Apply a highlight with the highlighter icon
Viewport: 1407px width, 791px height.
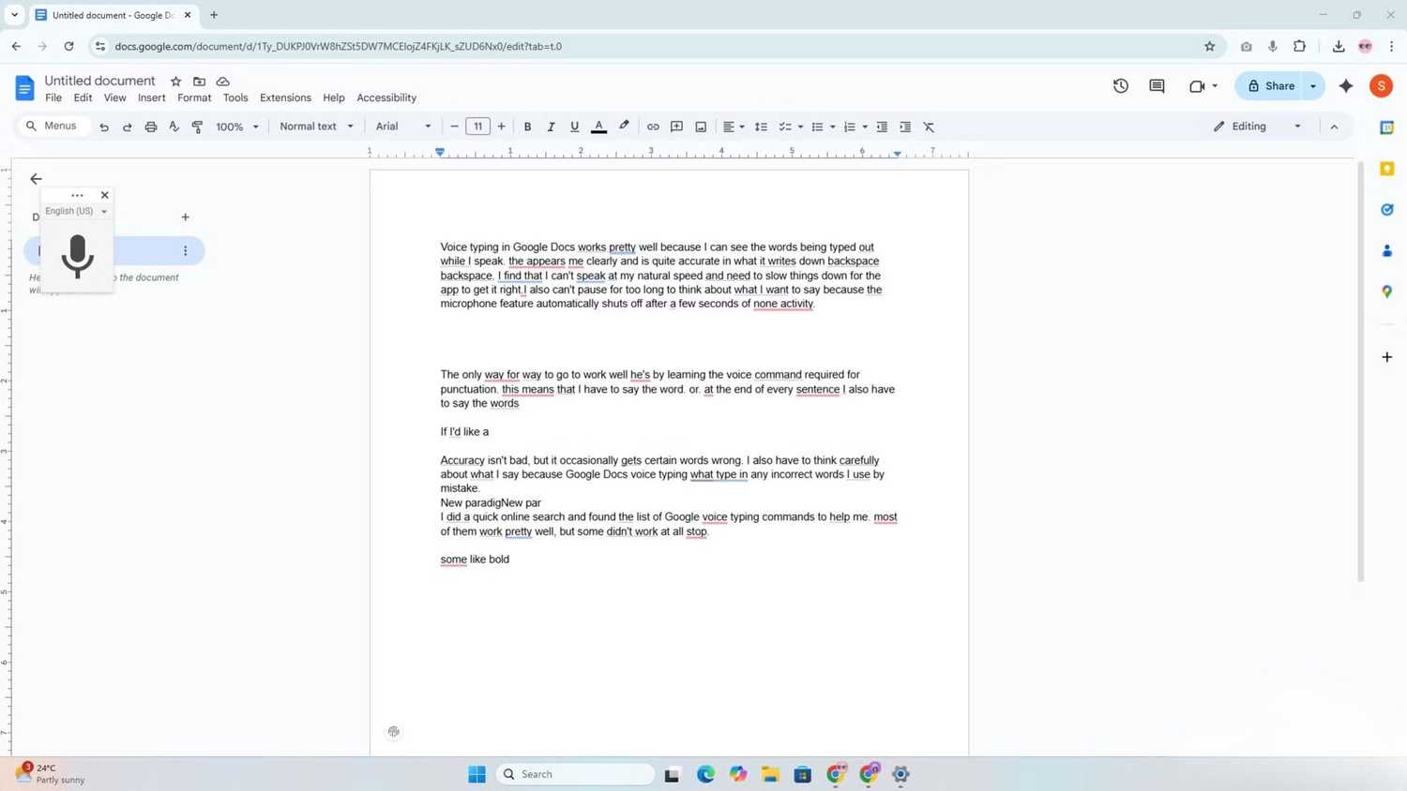pos(623,126)
